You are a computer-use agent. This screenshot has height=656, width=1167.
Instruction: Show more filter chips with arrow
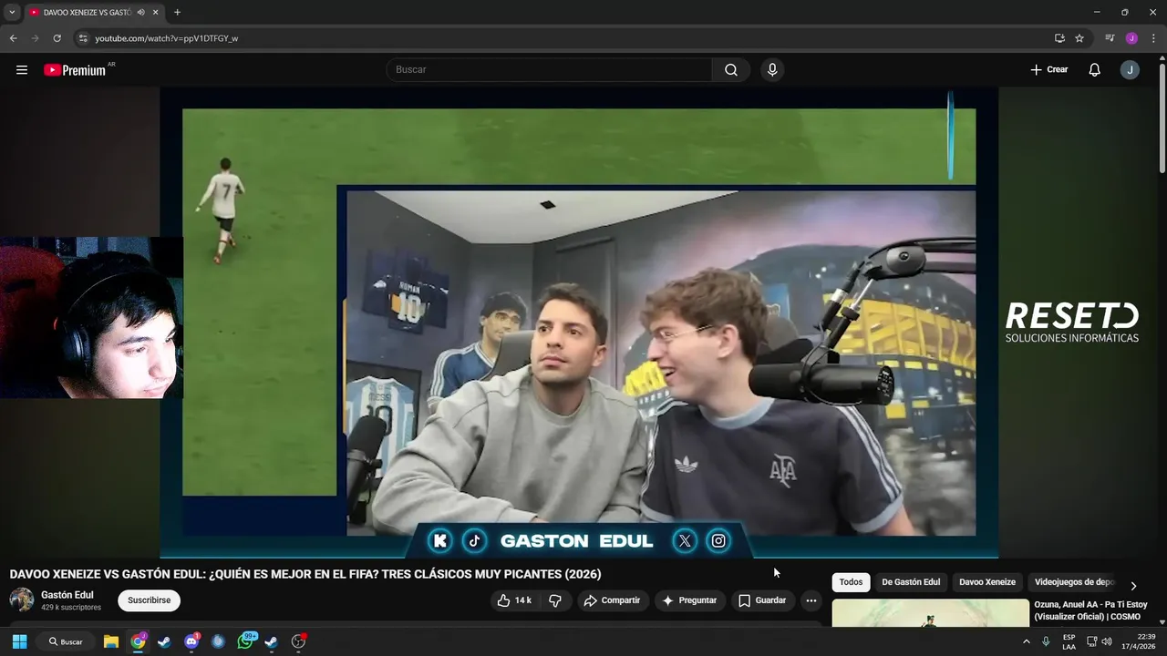[1133, 586]
